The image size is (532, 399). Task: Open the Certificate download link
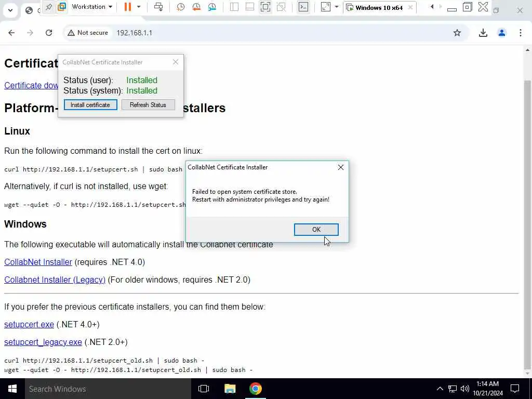(x=31, y=85)
